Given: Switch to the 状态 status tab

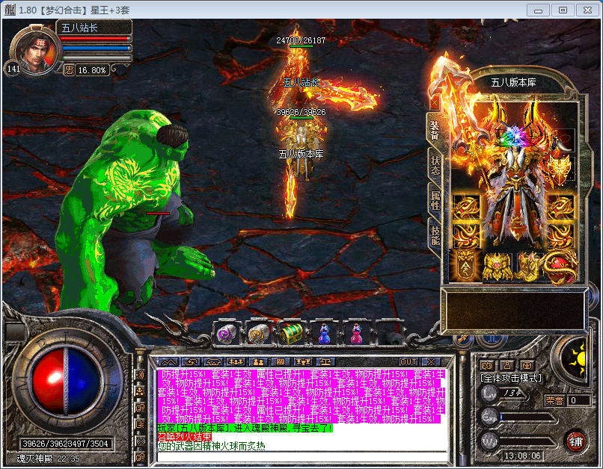Looking at the screenshot, I should pos(435,165).
